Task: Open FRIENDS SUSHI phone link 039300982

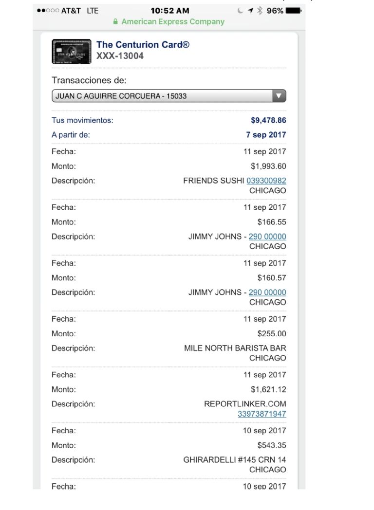Action: (x=266, y=181)
